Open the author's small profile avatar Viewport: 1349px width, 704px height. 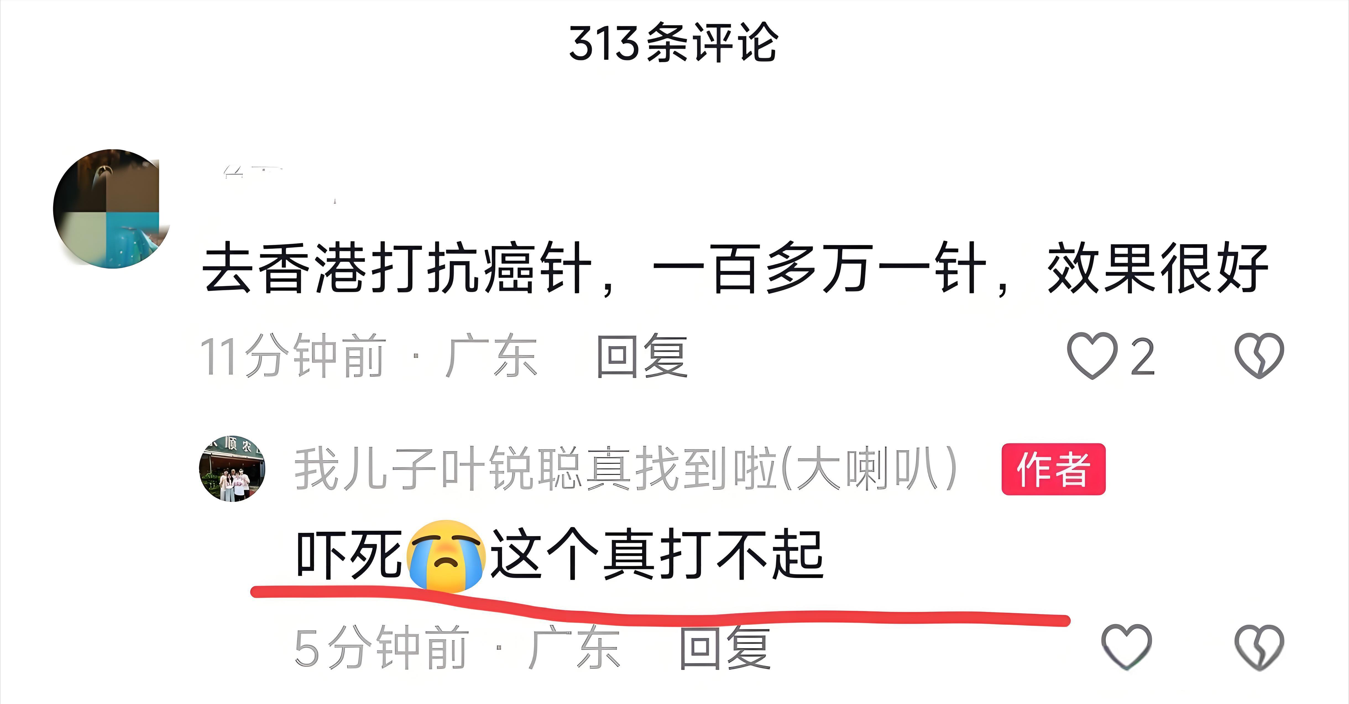tap(232, 468)
